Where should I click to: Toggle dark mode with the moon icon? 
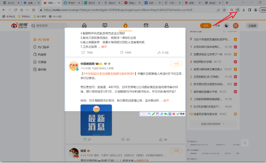pyautogui.click(x=226, y=26)
